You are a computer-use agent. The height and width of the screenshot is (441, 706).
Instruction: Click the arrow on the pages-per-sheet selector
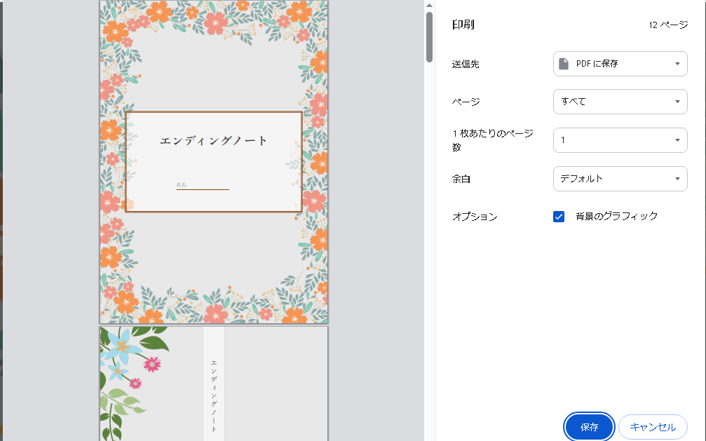tap(677, 140)
